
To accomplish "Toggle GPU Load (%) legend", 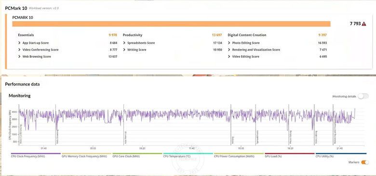I will coord(290,155).
